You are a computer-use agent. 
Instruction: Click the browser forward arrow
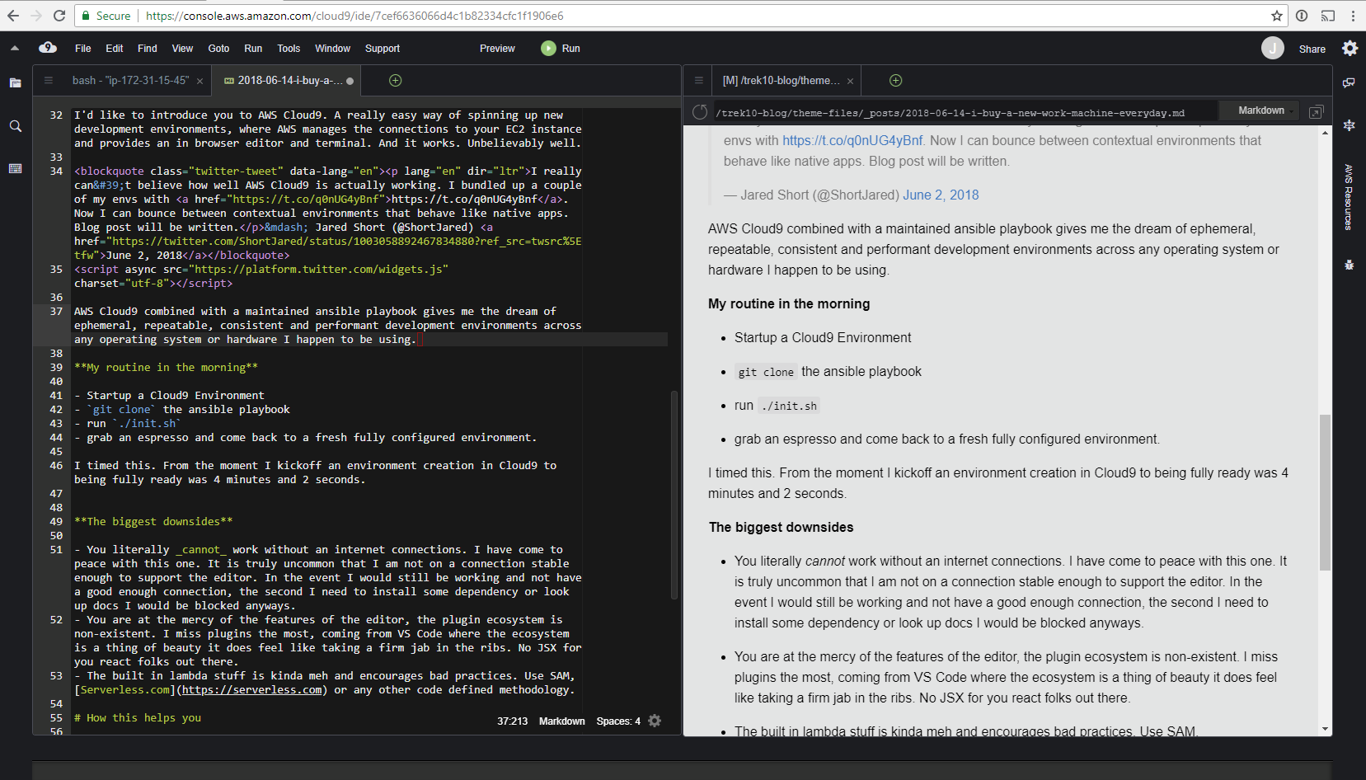click(36, 16)
